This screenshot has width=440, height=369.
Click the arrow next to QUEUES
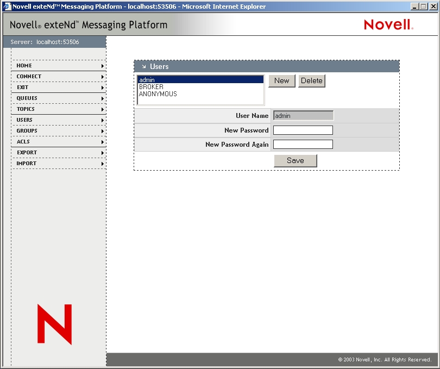tap(103, 98)
